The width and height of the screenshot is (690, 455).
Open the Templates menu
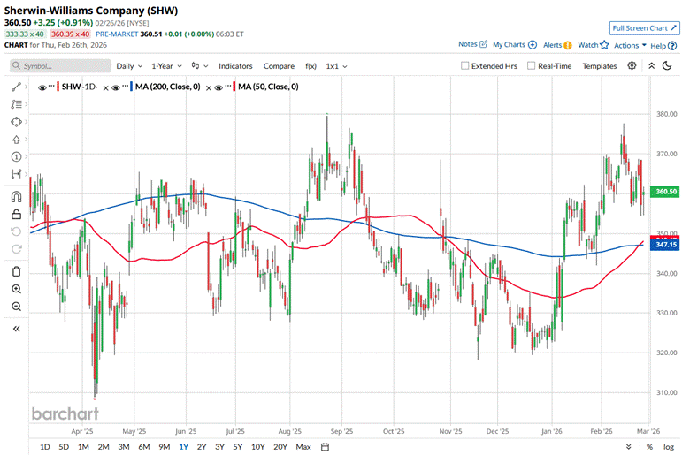point(600,66)
